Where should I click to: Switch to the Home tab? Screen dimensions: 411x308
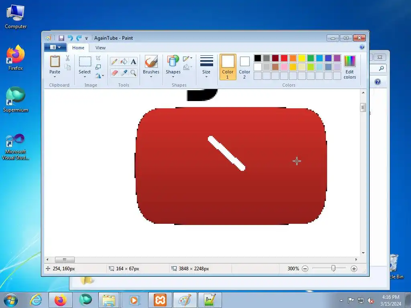pyautogui.click(x=78, y=48)
